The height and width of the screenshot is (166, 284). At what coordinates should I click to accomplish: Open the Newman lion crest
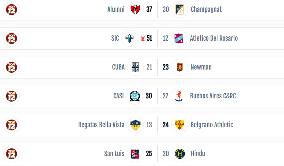(180, 67)
